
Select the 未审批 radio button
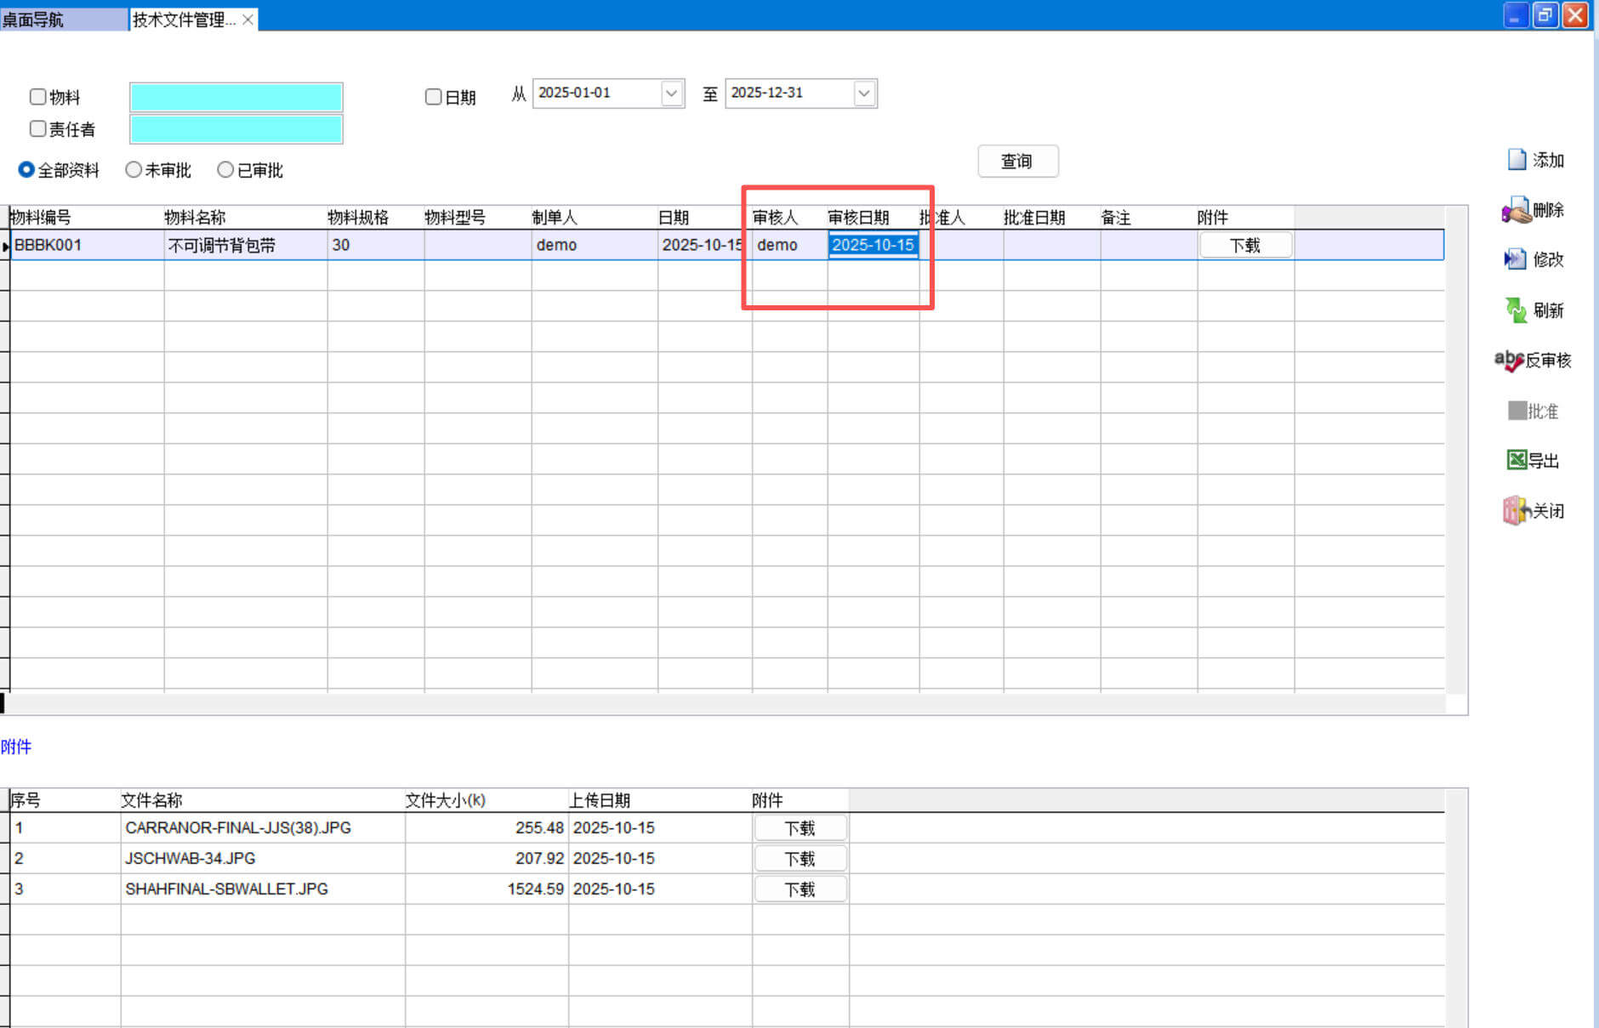(134, 170)
